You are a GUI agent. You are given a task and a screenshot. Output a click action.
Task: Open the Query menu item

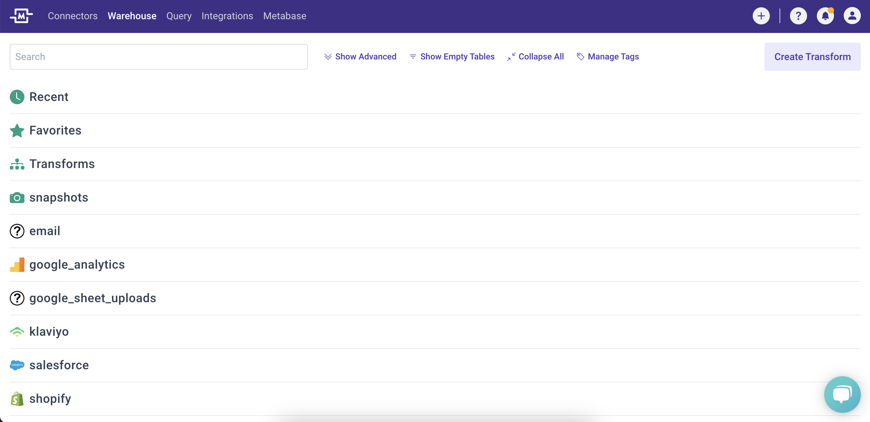[x=179, y=16]
